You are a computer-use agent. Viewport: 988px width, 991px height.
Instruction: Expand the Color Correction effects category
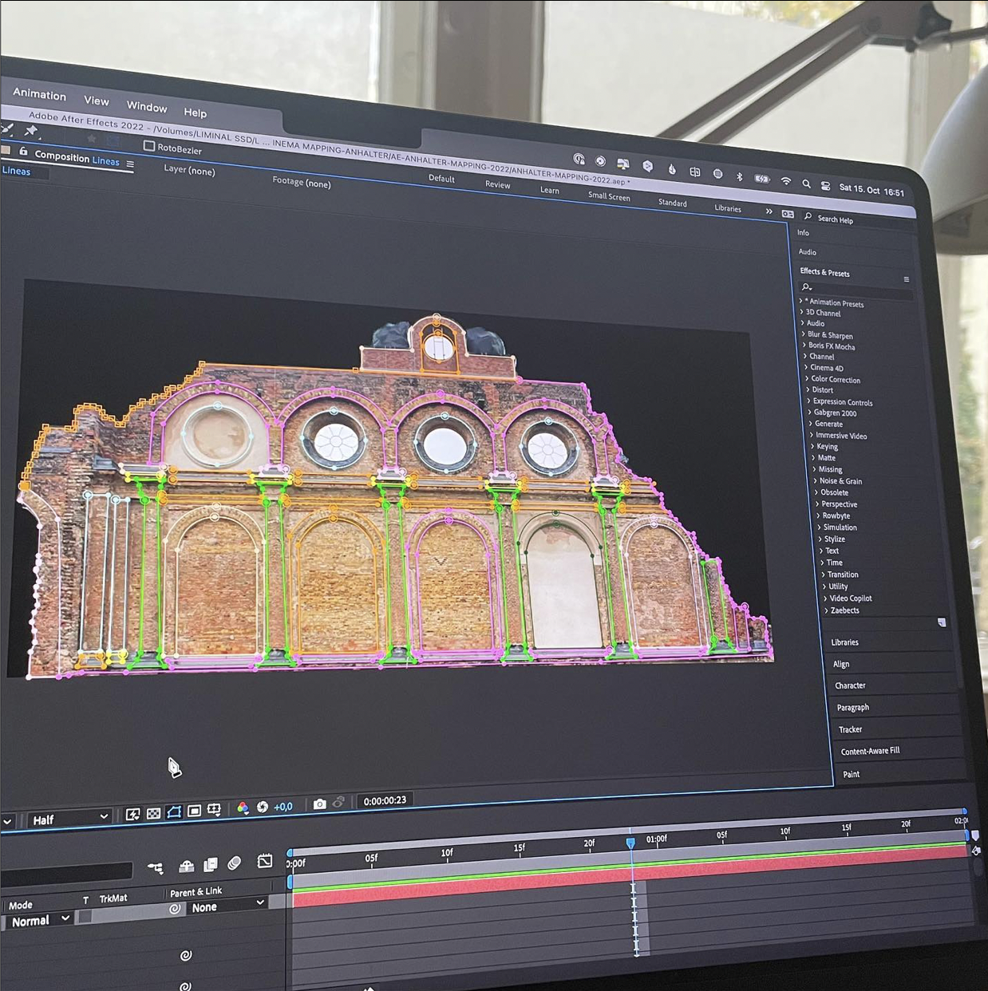pos(835,380)
